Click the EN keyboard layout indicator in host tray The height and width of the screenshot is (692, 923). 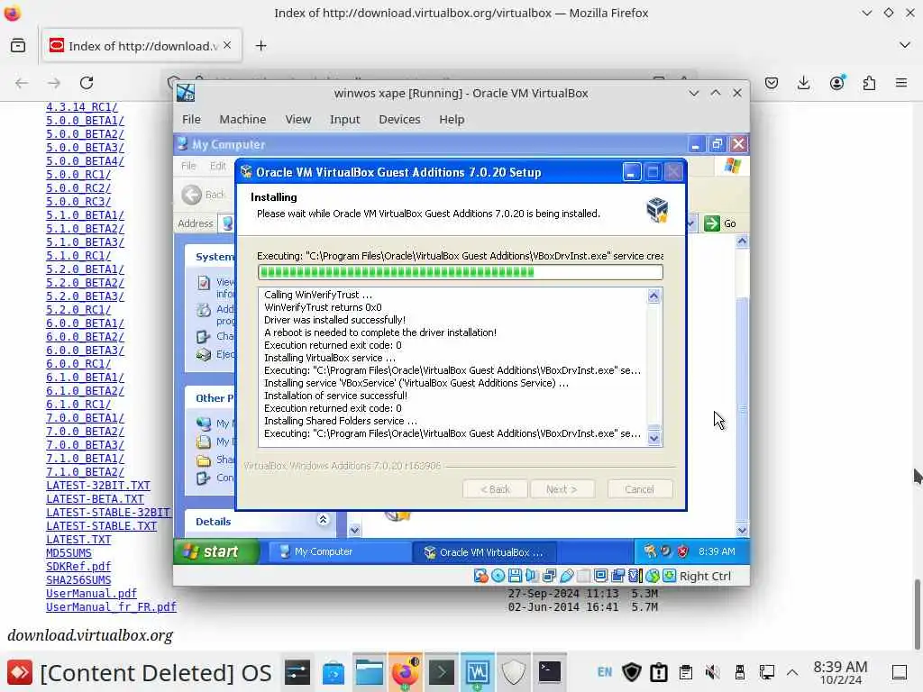coord(605,672)
